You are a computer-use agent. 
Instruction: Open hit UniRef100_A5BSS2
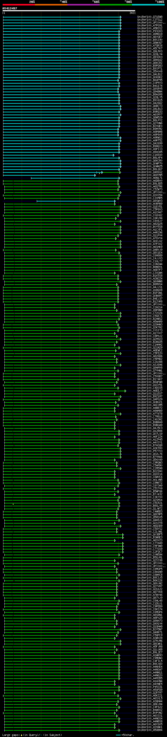pyautogui.click(x=150, y=28)
